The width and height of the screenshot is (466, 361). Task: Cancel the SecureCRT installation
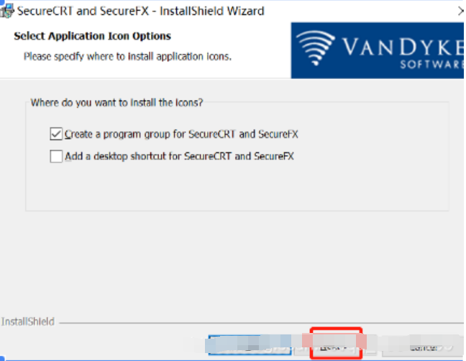point(424,346)
